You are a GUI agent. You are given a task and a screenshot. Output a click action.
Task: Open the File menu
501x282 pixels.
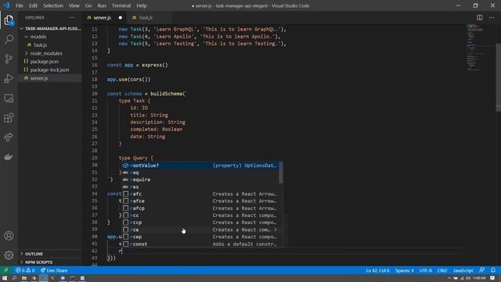point(19,5)
